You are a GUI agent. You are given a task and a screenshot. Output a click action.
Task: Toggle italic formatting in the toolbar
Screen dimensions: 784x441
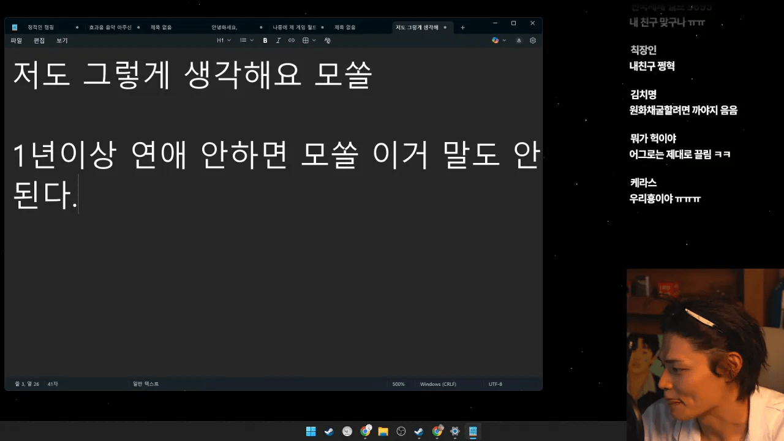(278, 40)
